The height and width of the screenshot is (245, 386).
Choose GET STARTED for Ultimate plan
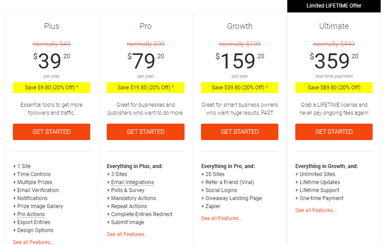pyautogui.click(x=334, y=132)
